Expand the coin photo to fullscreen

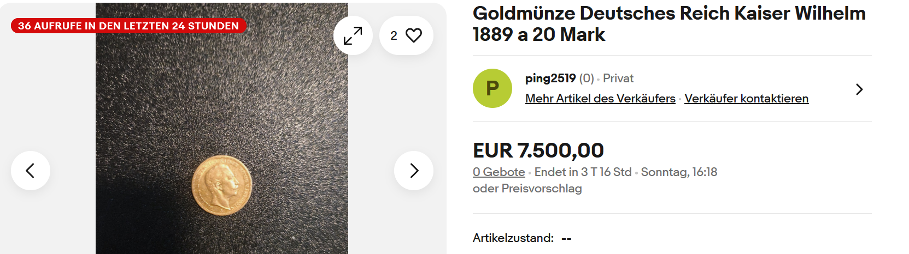[353, 36]
